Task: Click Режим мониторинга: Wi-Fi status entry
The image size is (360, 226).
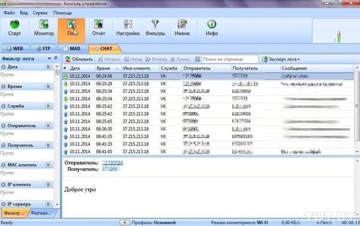Action: 239,223
